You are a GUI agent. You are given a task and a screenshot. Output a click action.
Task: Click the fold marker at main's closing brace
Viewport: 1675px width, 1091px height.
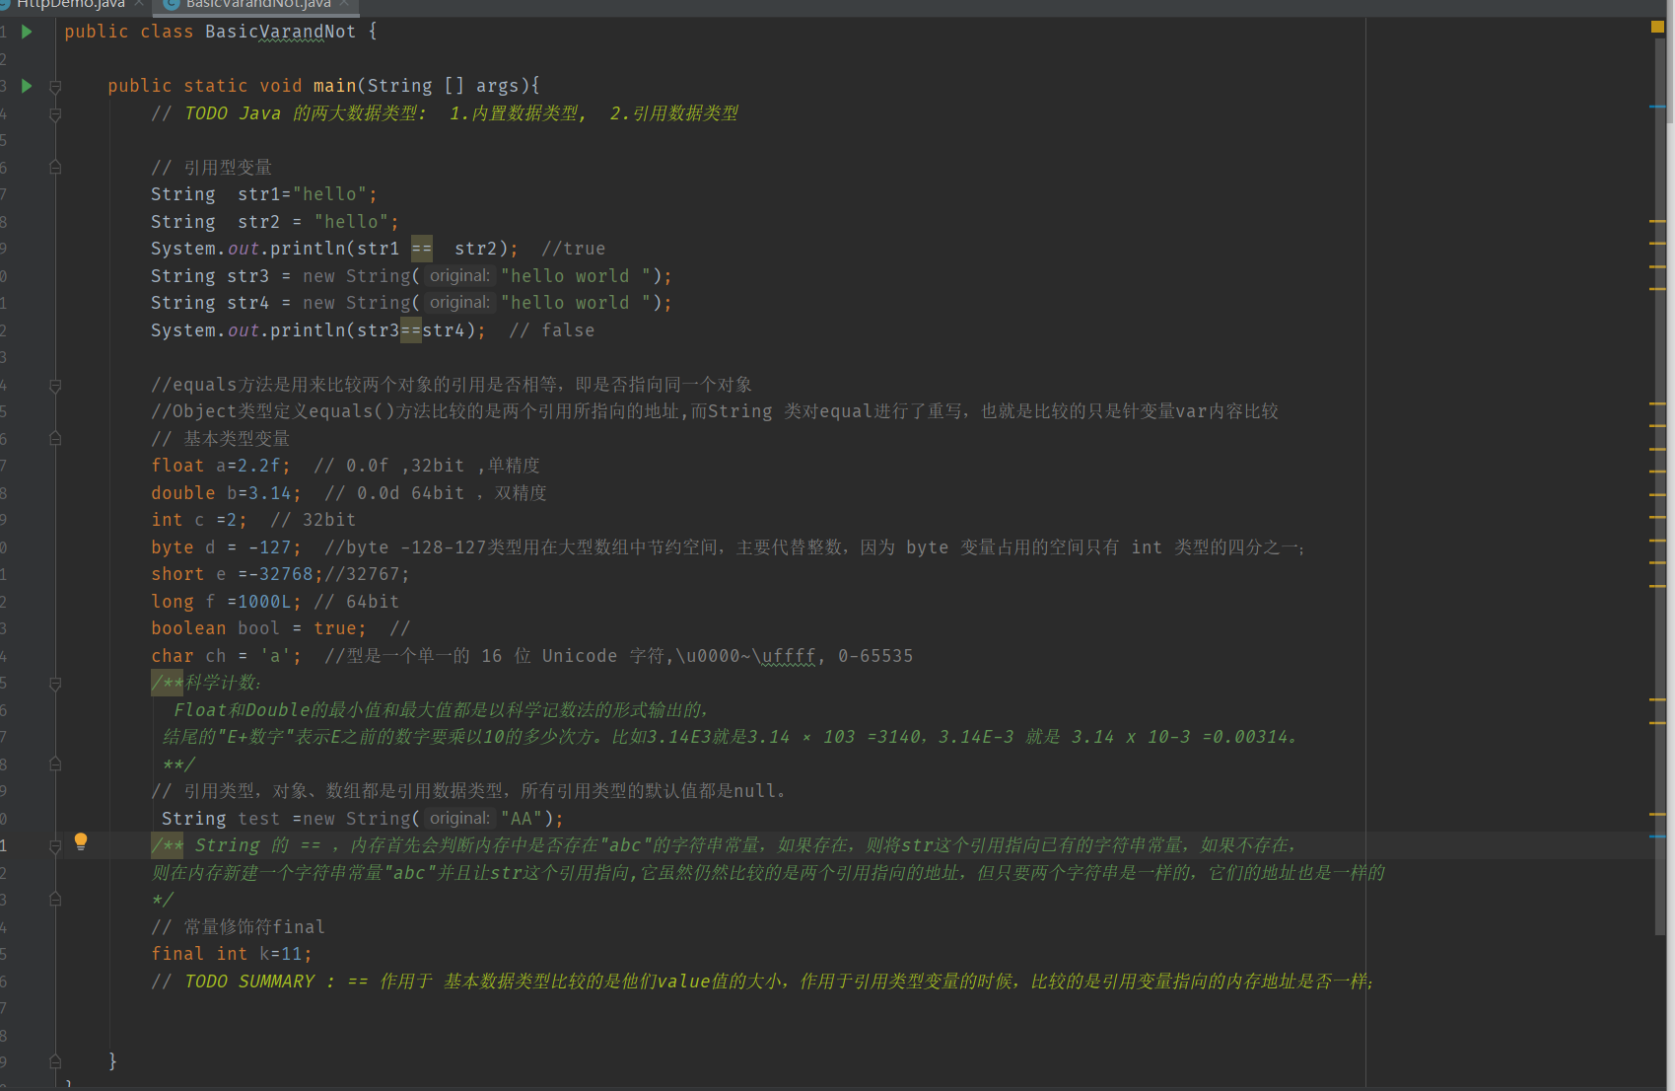pos(55,1061)
